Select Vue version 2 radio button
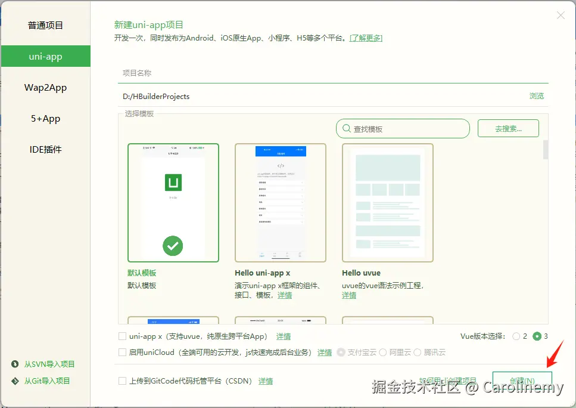 pyautogui.click(x=516, y=336)
